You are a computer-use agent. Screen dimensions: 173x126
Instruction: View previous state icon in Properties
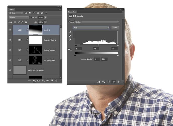click(x=104, y=82)
